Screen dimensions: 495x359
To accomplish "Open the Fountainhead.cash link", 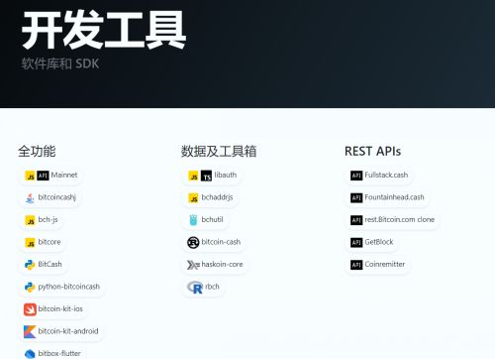I will [394, 197].
